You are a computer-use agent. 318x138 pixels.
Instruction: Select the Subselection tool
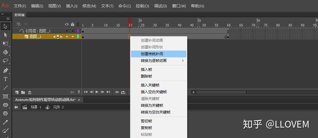[6, 35]
